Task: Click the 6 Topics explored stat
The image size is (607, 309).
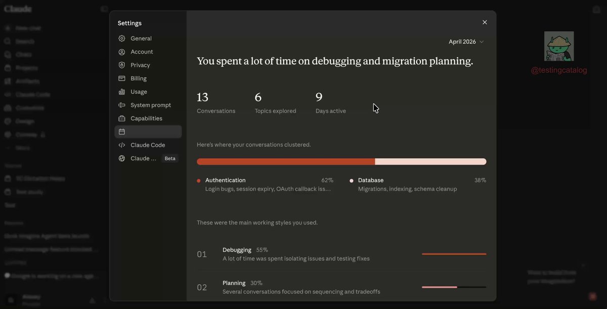Action: [275, 103]
